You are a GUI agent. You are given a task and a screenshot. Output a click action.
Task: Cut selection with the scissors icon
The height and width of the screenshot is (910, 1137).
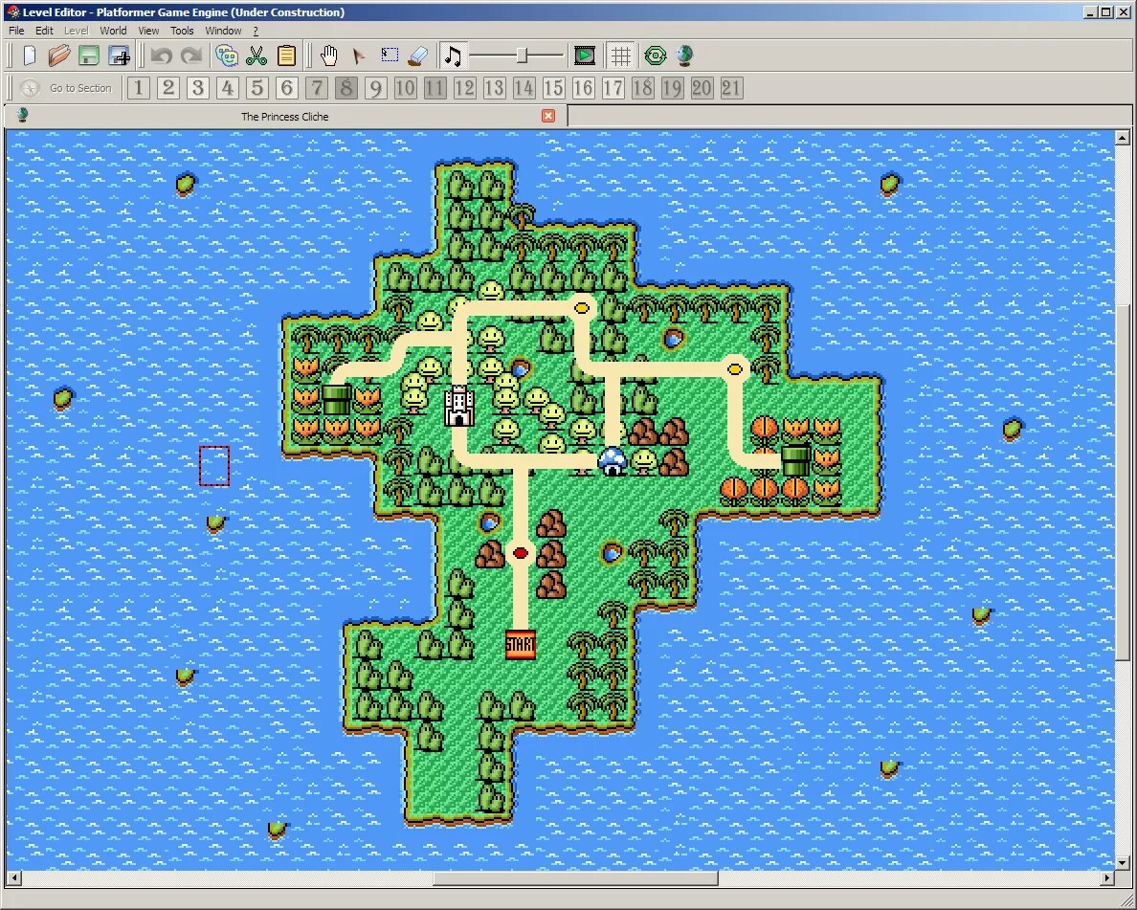pos(256,55)
